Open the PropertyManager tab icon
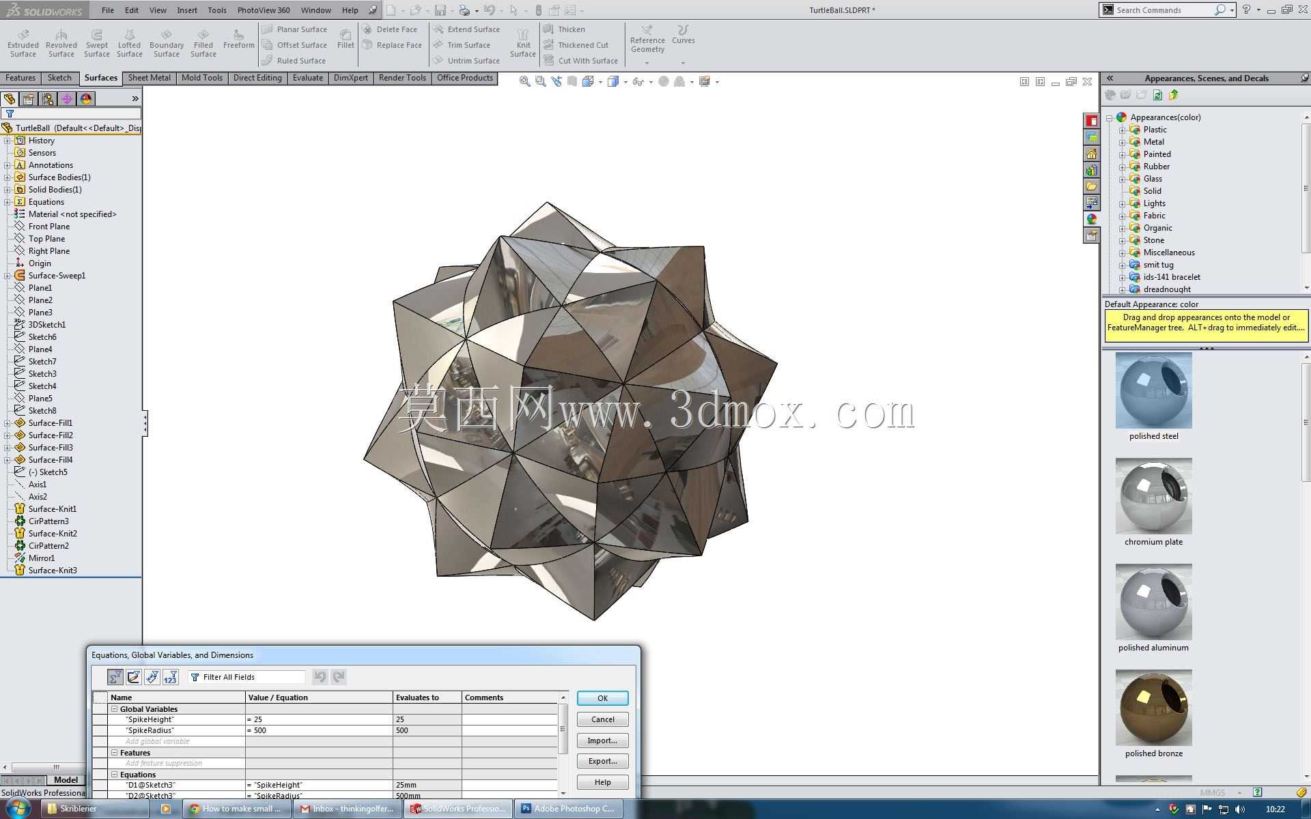The width and height of the screenshot is (1311, 819). (29, 99)
